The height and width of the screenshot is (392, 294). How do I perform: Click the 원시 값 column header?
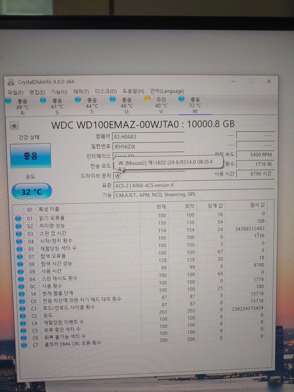245,205
